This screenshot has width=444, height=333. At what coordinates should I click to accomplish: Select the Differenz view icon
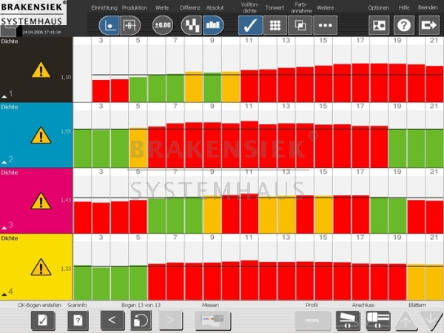(x=191, y=25)
